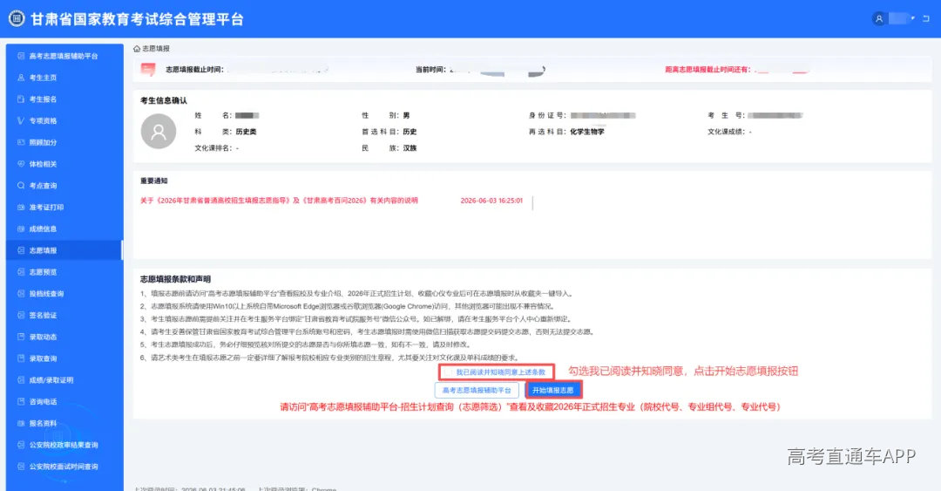Viewport: 941px width, 491px height.
Task: Click the 高考志愿填报辅助平台 outlined button
Action: (477, 391)
